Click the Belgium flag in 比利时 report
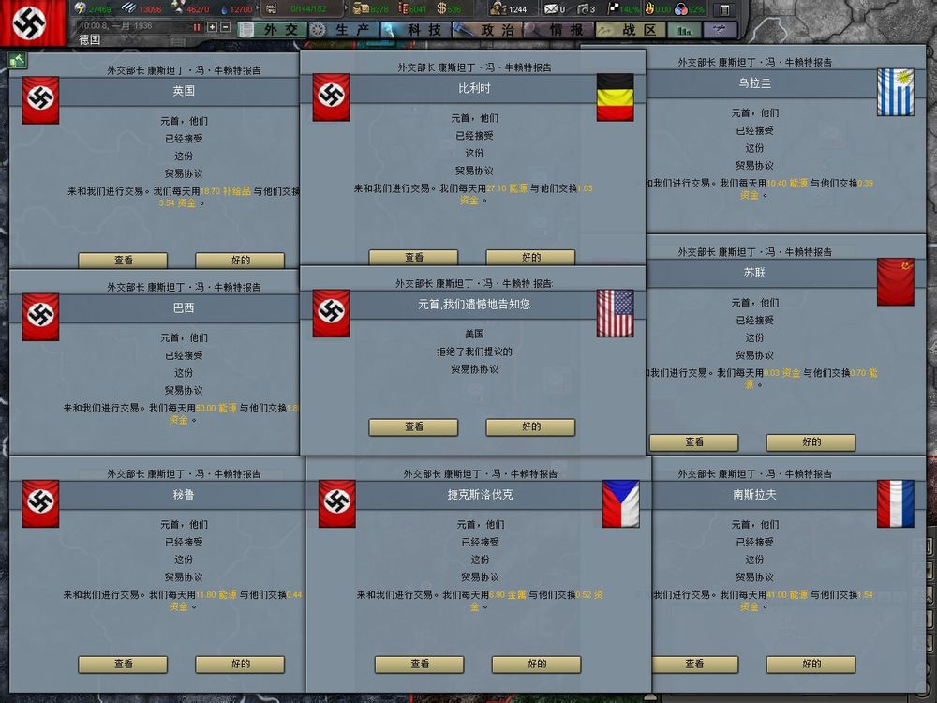The image size is (937, 703). [615, 97]
